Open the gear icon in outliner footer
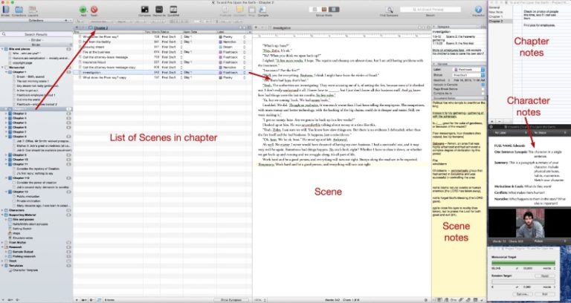571x303 pixels. click(x=91, y=300)
